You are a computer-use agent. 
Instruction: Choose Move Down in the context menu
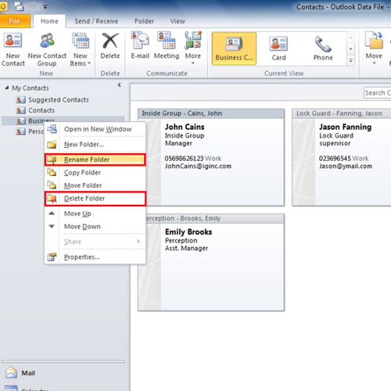pos(95,226)
